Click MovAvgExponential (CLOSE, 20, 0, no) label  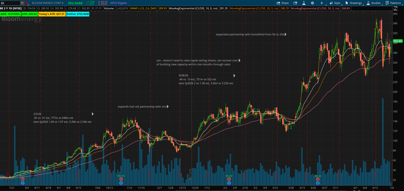[254, 8]
